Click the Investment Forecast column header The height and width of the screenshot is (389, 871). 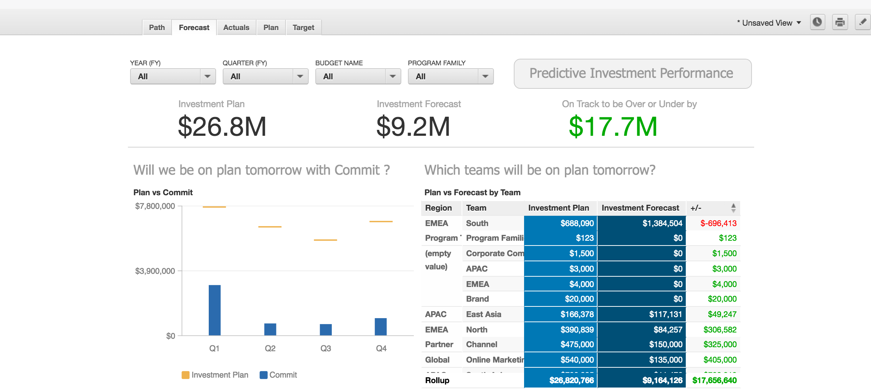coord(640,208)
